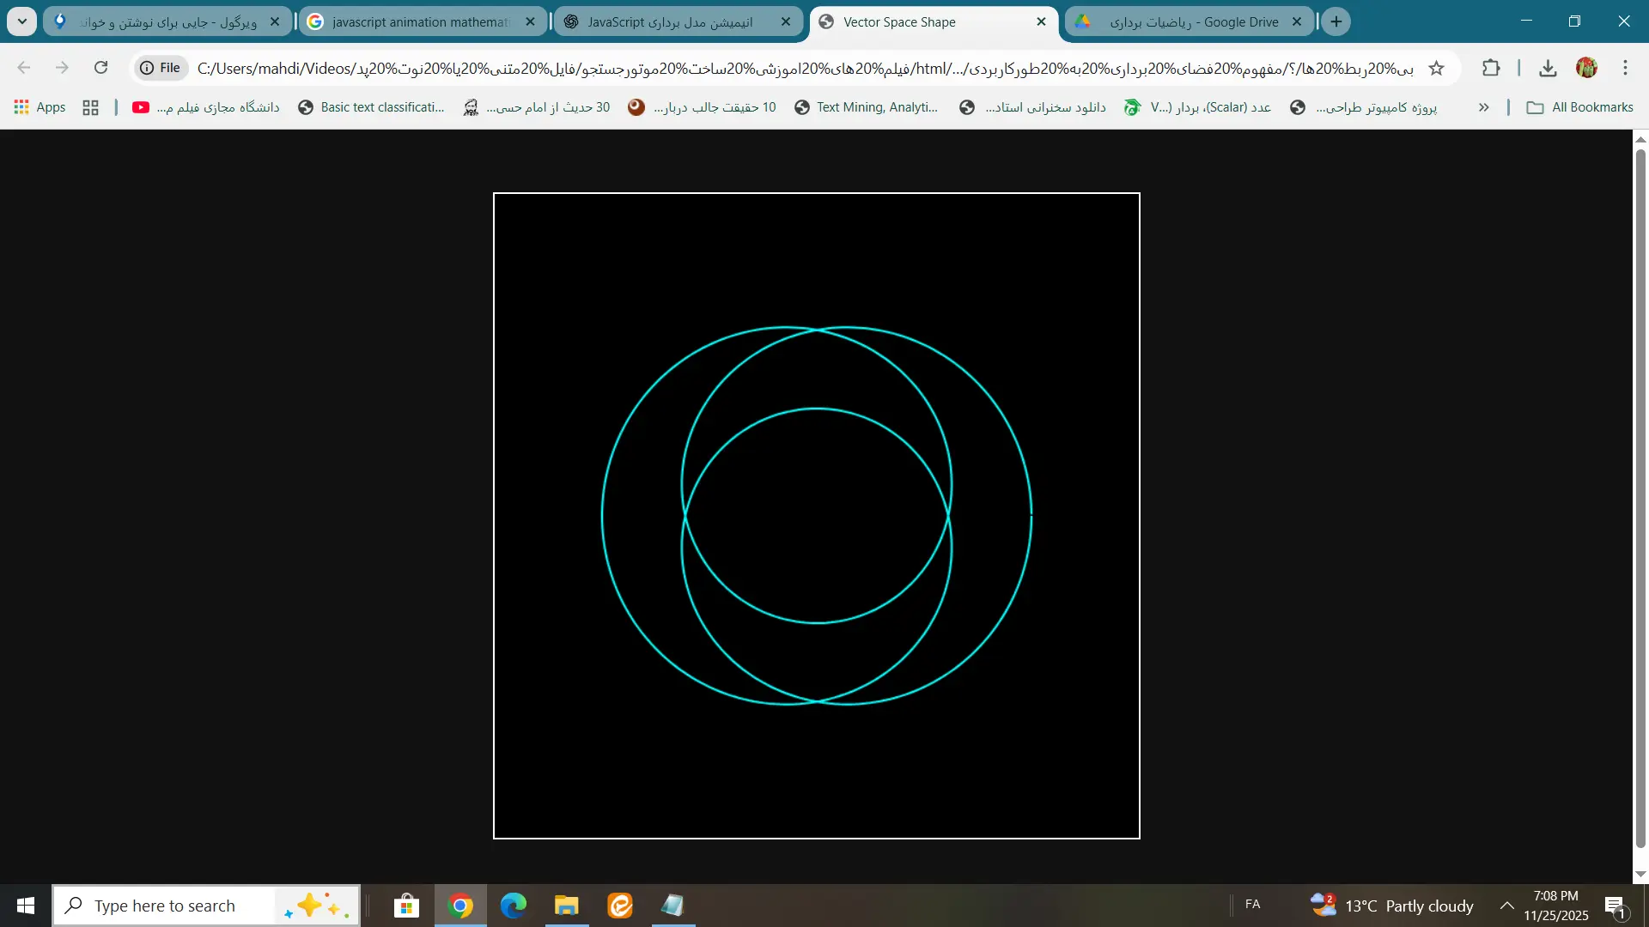The width and height of the screenshot is (1649, 927).
Task: Click the vertical page scrollbar
Action: point(1640,498)
